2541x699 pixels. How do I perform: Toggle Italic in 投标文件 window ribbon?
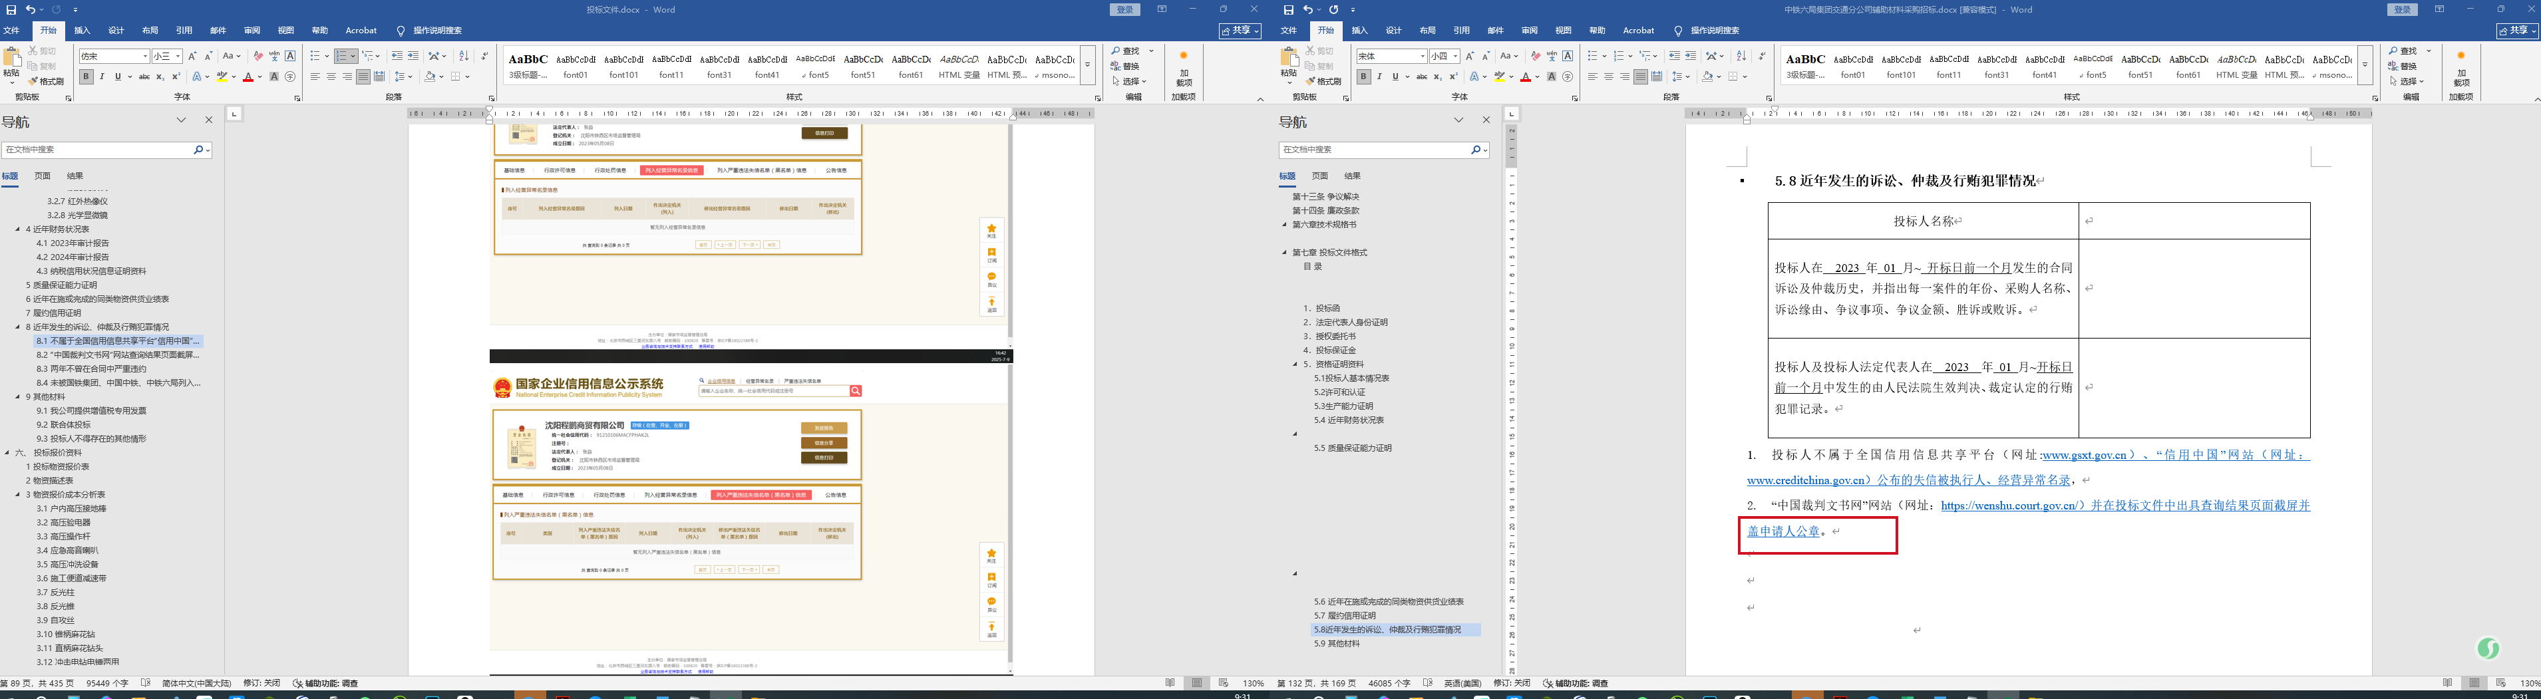coord(102,77)
